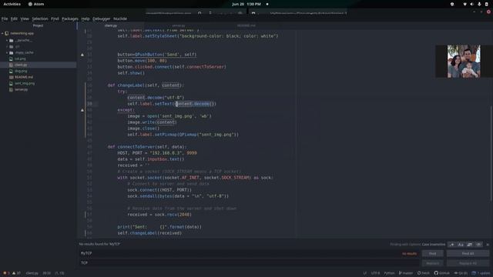
Task: Click the cat.png image file icon
Action: (x=11, y=58)
